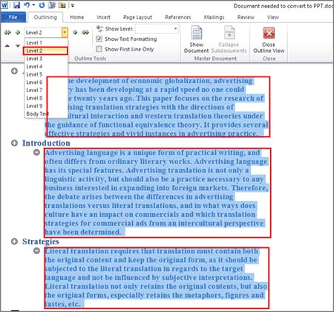Click the Undo icon in the quick access toolbar
Screen dimensions: 334x312
[27, 5]
